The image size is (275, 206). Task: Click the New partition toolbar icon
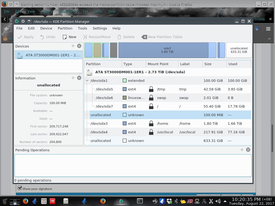pos(65,37)
